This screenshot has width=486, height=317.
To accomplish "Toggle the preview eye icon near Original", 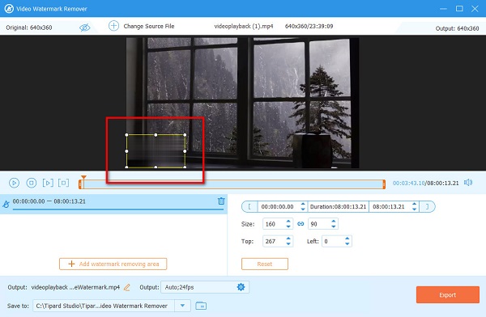I will tap(84, 27).
